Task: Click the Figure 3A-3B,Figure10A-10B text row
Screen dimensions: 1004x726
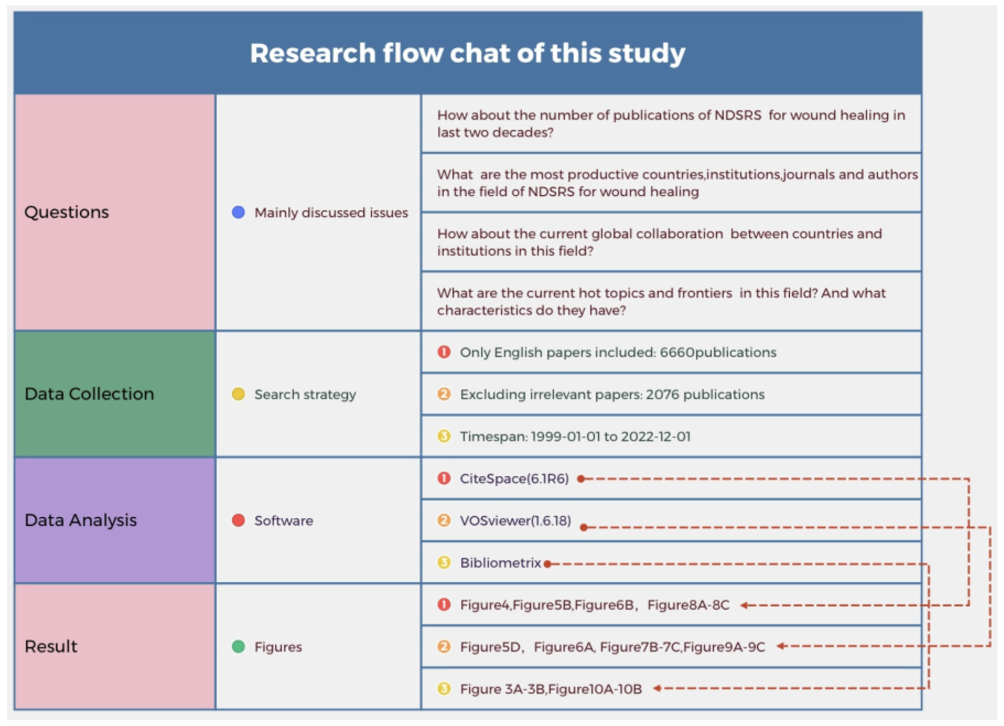Action: pos(551,689)
